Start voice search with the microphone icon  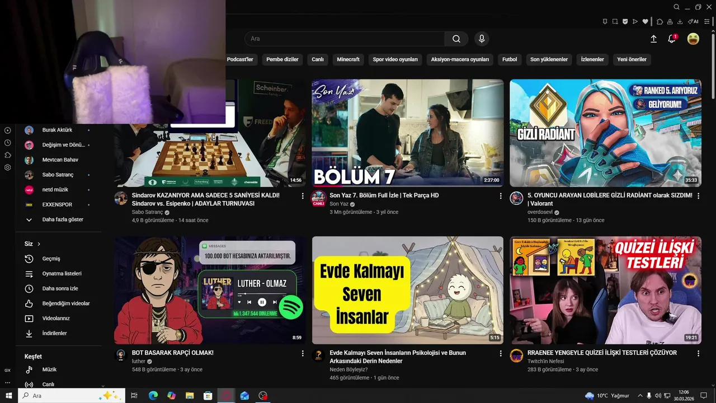click(482, 39)
